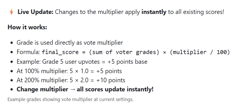The width and height of the screenshot is (245, 107).
Task: Click the bullet point before "Formula:"
Action: pos(12,52)
